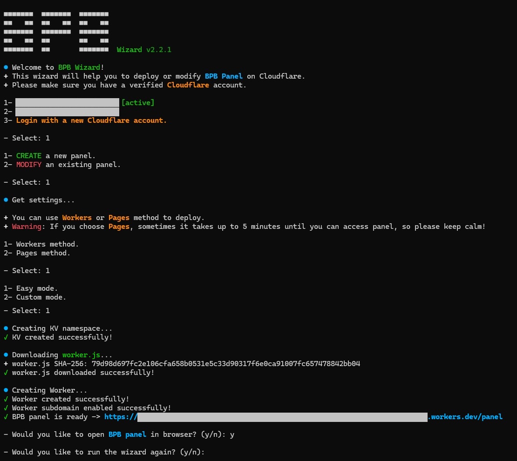
Task: Click the orange 'Cloudflare' word in account notice
Action: coord(188,85)
